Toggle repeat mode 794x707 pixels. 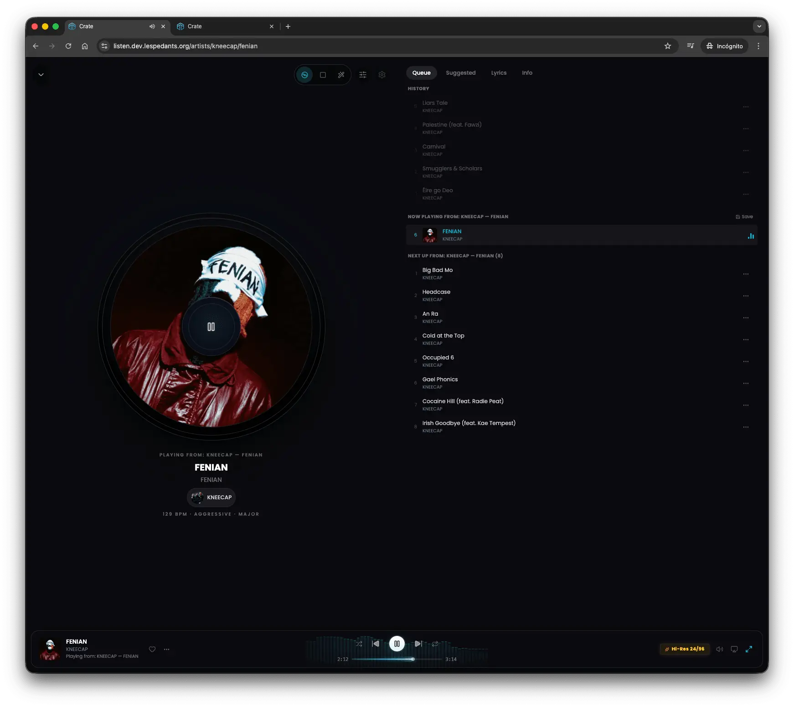coord(435,644)
